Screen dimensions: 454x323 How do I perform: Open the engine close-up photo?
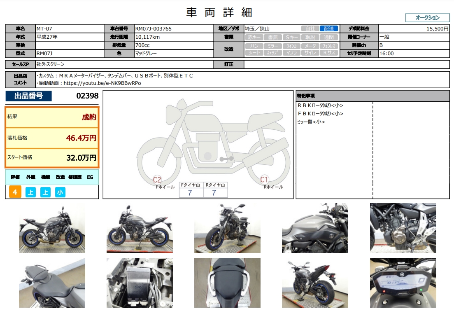403,228
